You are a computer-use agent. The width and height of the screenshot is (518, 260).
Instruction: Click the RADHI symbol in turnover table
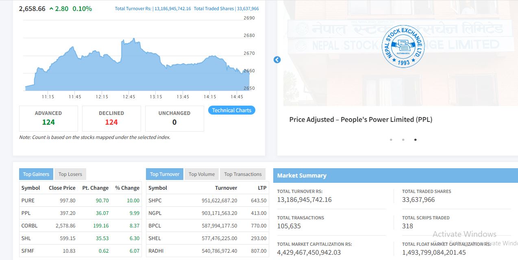[x=156, y=251]
